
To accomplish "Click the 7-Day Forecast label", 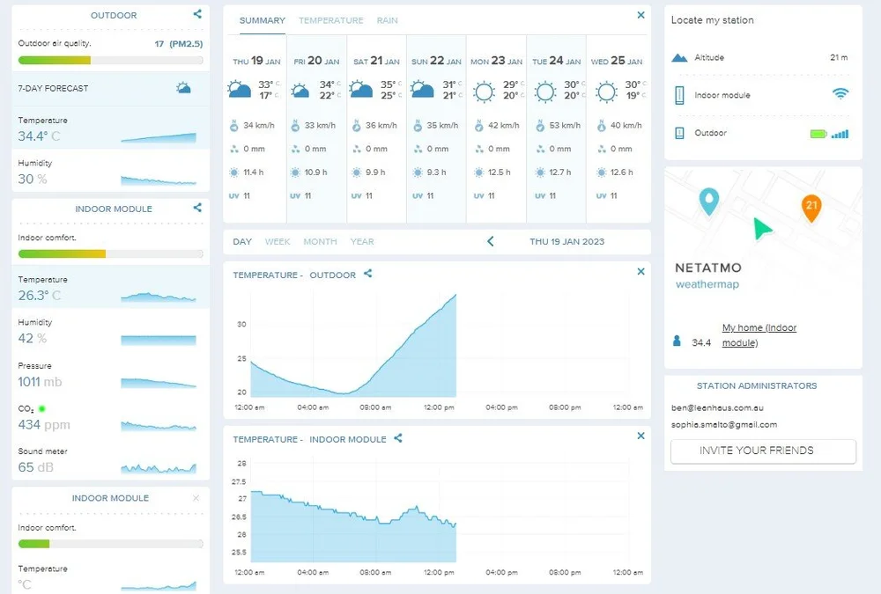I will pos(53,88).
